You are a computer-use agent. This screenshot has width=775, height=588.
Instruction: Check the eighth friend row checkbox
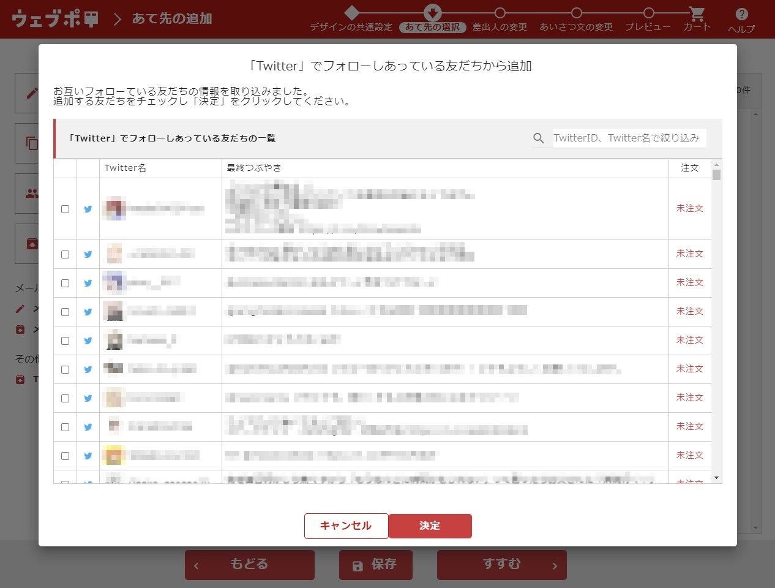[x=65, y=427]
